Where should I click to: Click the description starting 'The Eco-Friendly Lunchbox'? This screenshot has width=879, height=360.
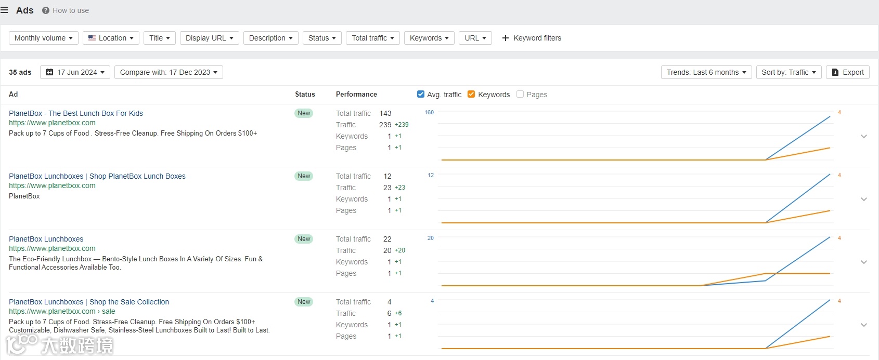point(136,263)
